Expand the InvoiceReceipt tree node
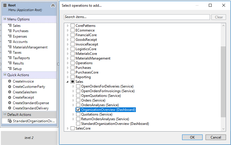The image size is (231, 145). coord(68,44)
